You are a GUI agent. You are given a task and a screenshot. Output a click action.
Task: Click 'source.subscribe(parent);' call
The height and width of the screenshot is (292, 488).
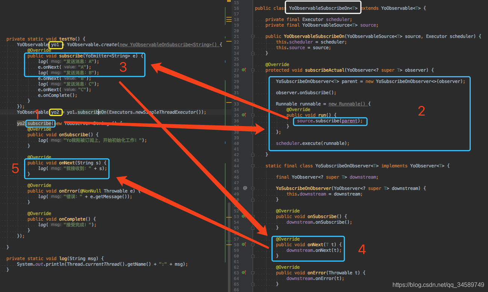pyautogui.click(x=330, y=121)
